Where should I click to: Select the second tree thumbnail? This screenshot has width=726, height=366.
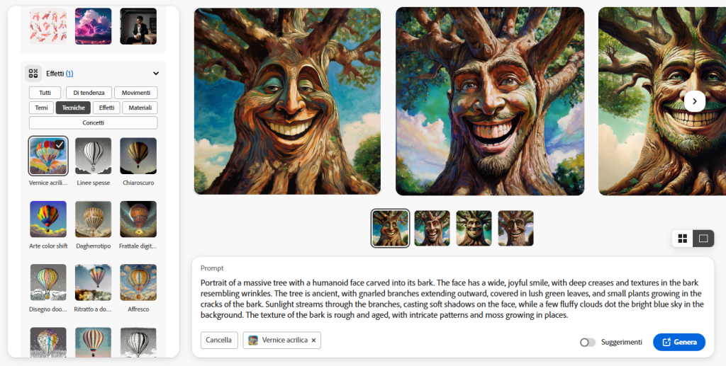click(432, 228)
